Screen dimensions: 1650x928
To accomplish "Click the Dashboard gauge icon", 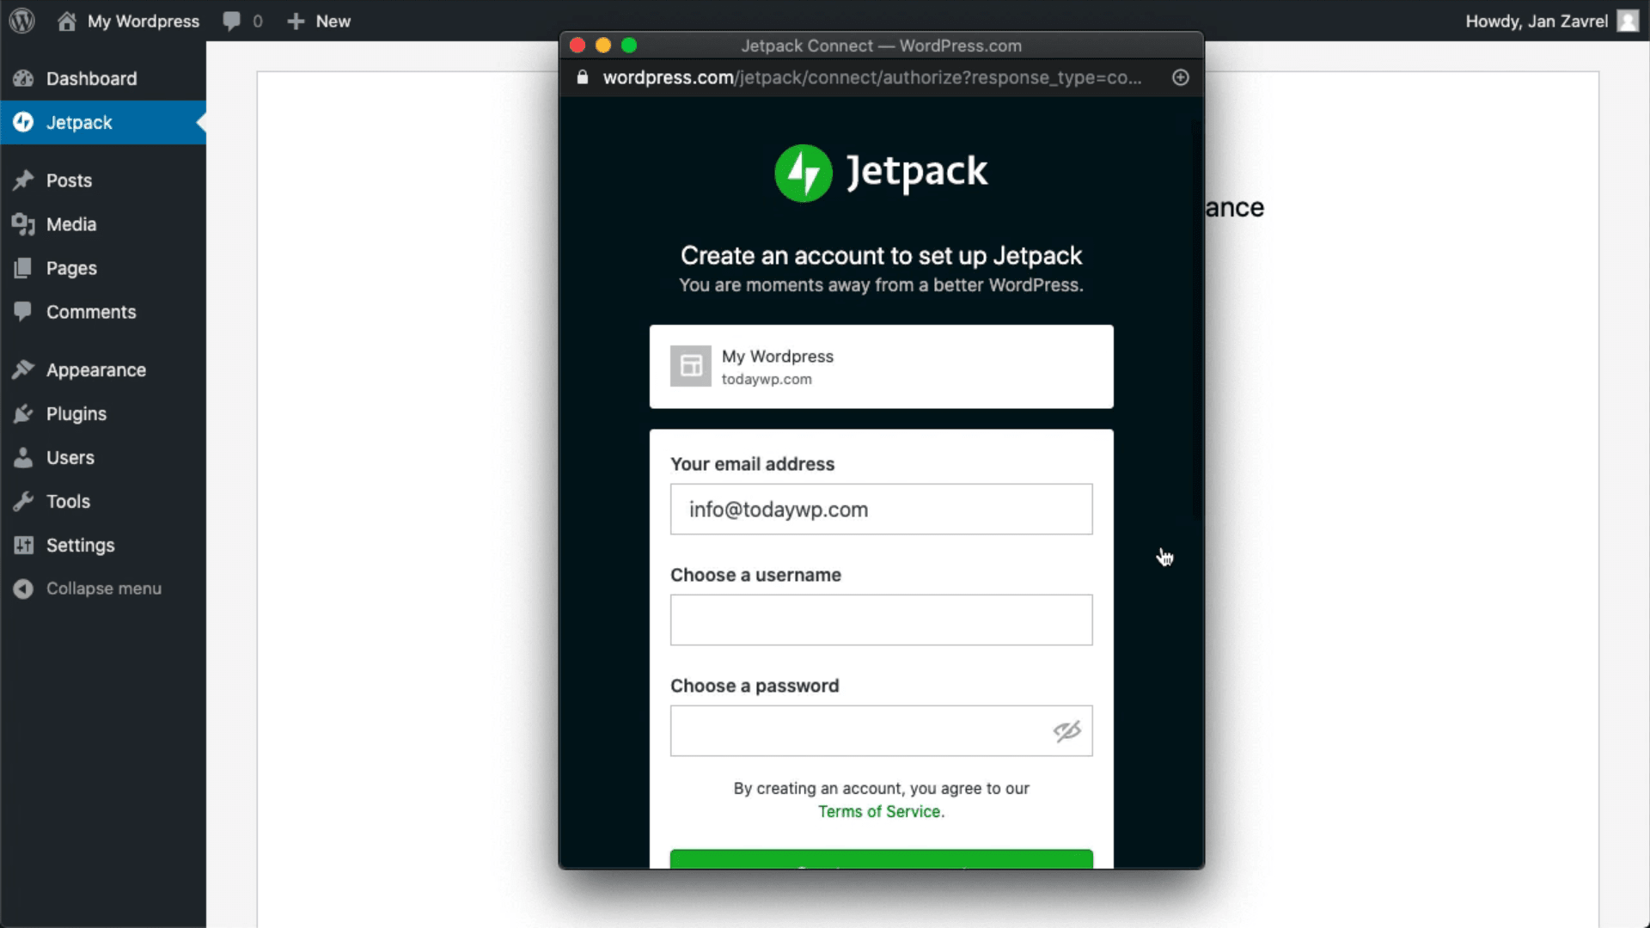I will [23, 78].
